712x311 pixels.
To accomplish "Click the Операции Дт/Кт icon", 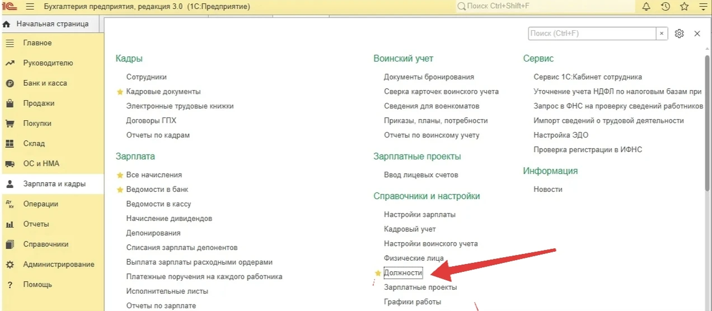I will click(x=9, y=204).
